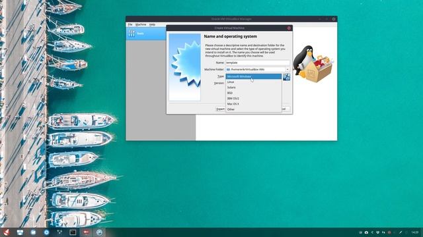This screenshot has height=237, width=423.
Task: Switch to VirtualBox from the taskbar icon
Action: (x=99, y=232)
